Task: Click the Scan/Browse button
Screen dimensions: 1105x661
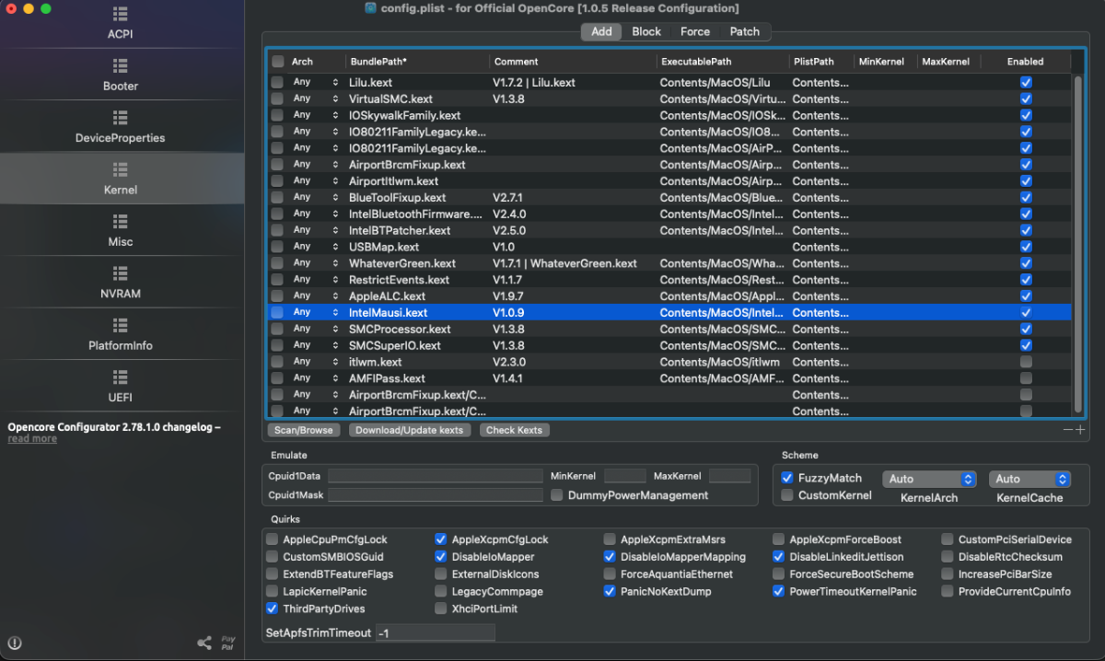Action: click(304, 430)
